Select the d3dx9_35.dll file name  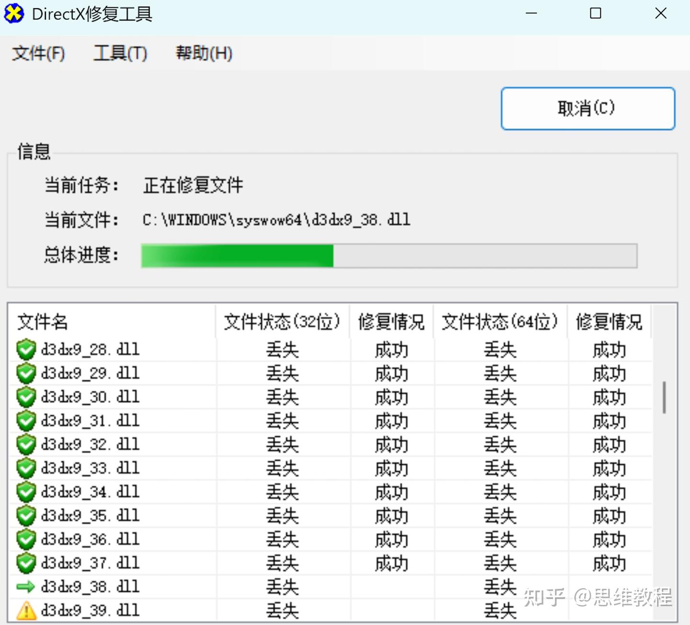(91, 516)
